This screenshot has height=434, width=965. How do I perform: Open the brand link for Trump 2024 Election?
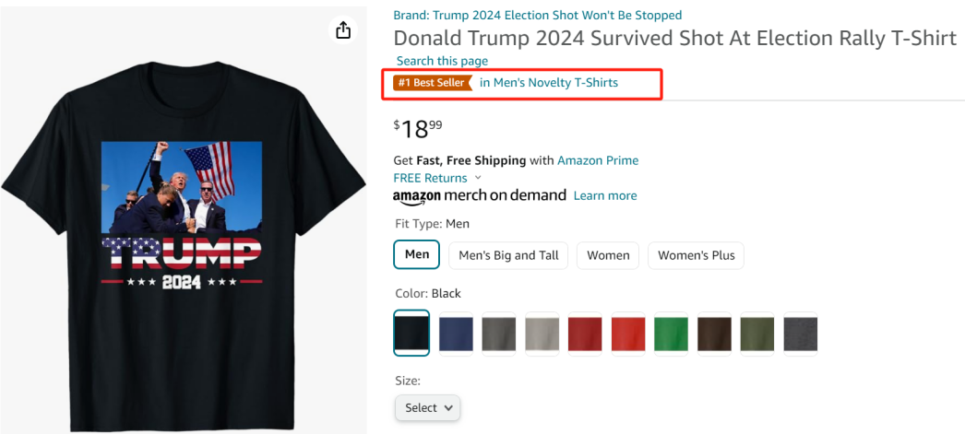(x=538, y=15)
